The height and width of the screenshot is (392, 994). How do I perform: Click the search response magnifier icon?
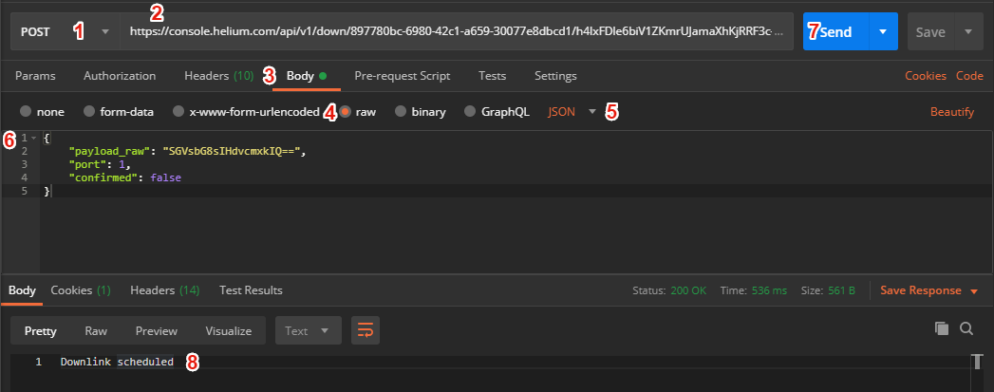tap(966, 328)
